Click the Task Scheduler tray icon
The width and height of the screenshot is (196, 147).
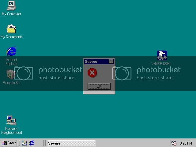174,143
